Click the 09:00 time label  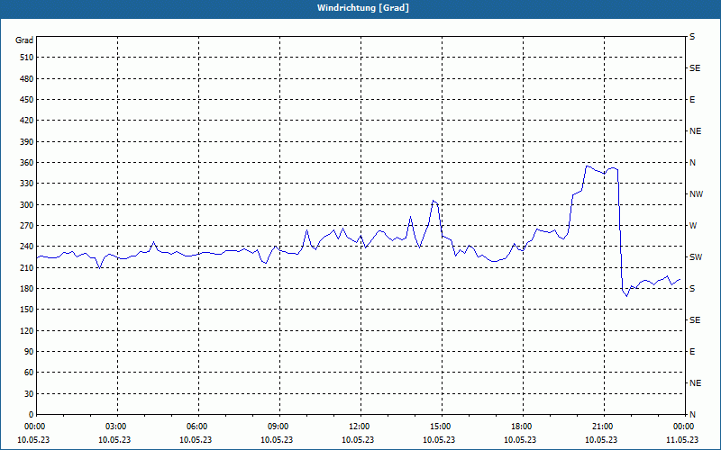(278, 427)
